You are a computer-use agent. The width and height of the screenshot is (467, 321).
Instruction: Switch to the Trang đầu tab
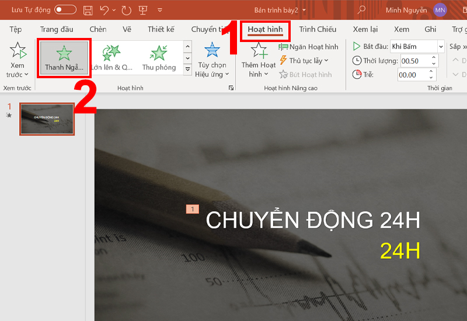point(57,29)
